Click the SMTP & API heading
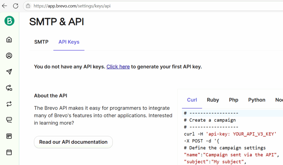The width and height of the screenshot is (283, 165). [56, 22]
